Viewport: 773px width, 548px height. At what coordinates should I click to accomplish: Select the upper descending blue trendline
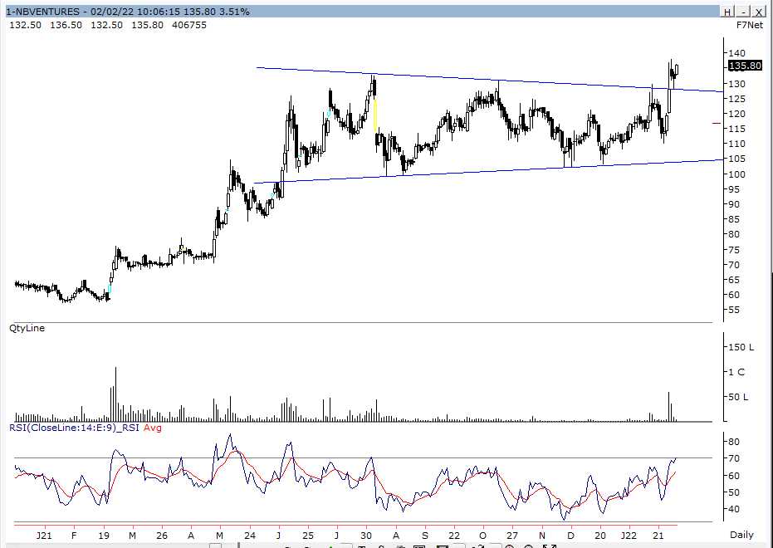489,80
